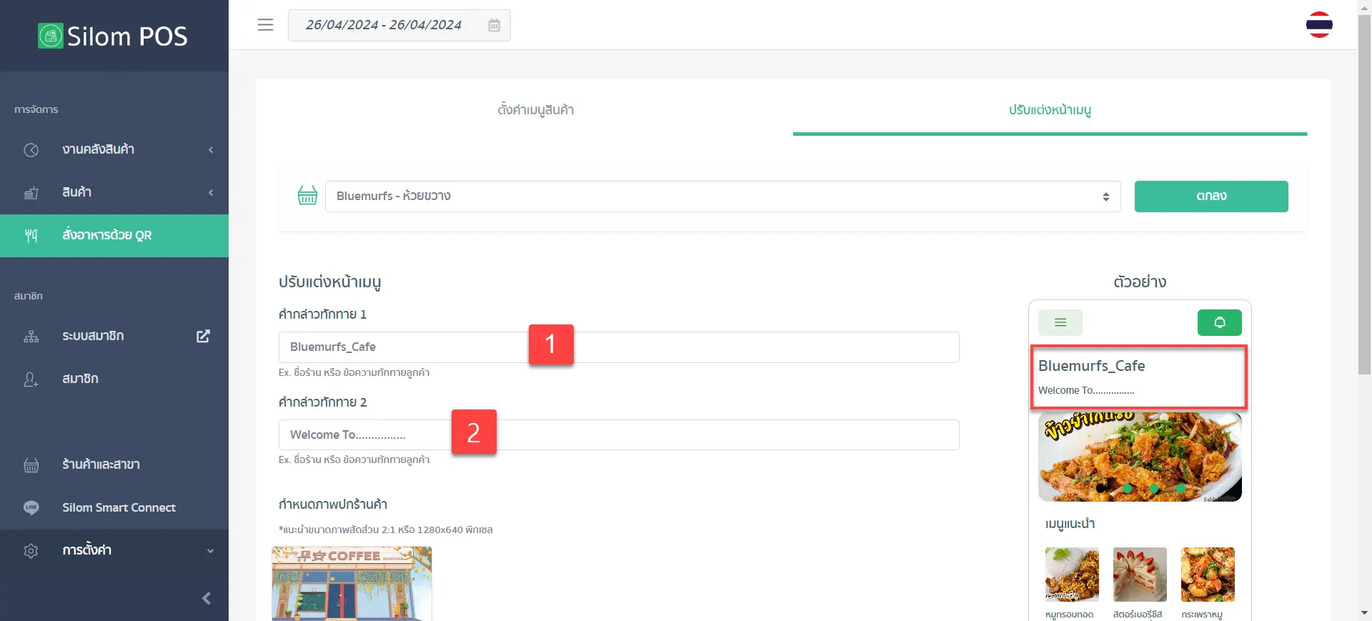This screenshot has width=1372, height=621.
Task: Expand the งานคลังสินค้า submenu chevron
Action: click(211, 150)
